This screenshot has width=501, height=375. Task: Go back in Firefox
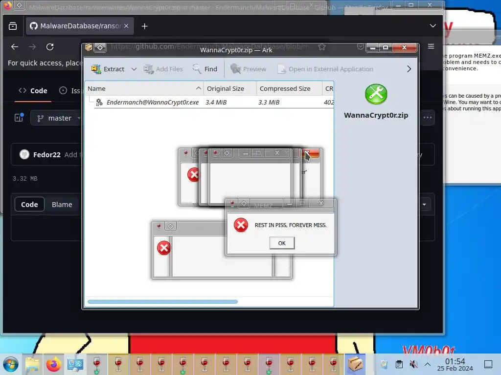coord(15,46)
